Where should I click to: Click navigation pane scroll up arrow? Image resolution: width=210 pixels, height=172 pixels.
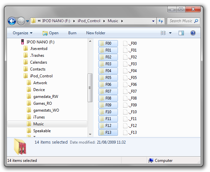point(90,41)
